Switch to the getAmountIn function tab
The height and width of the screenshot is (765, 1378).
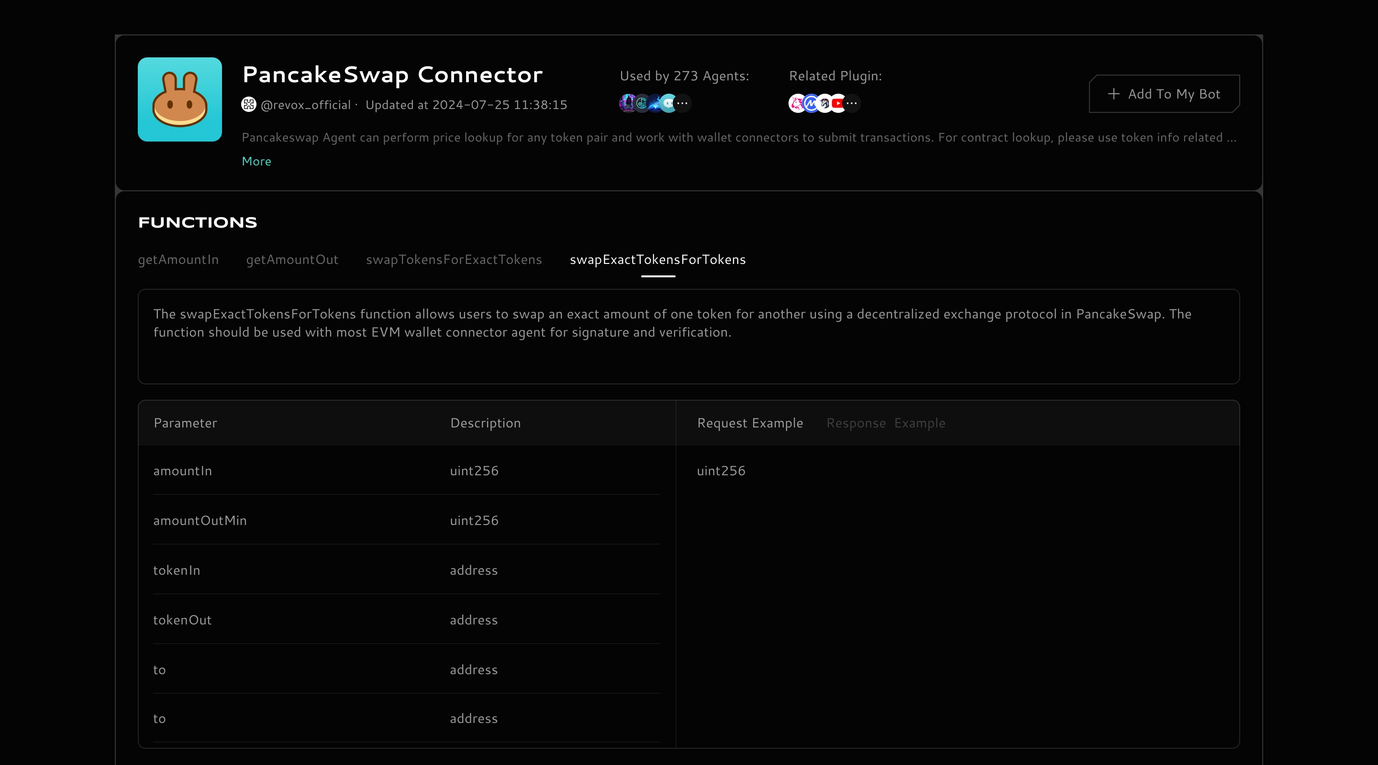178,260
